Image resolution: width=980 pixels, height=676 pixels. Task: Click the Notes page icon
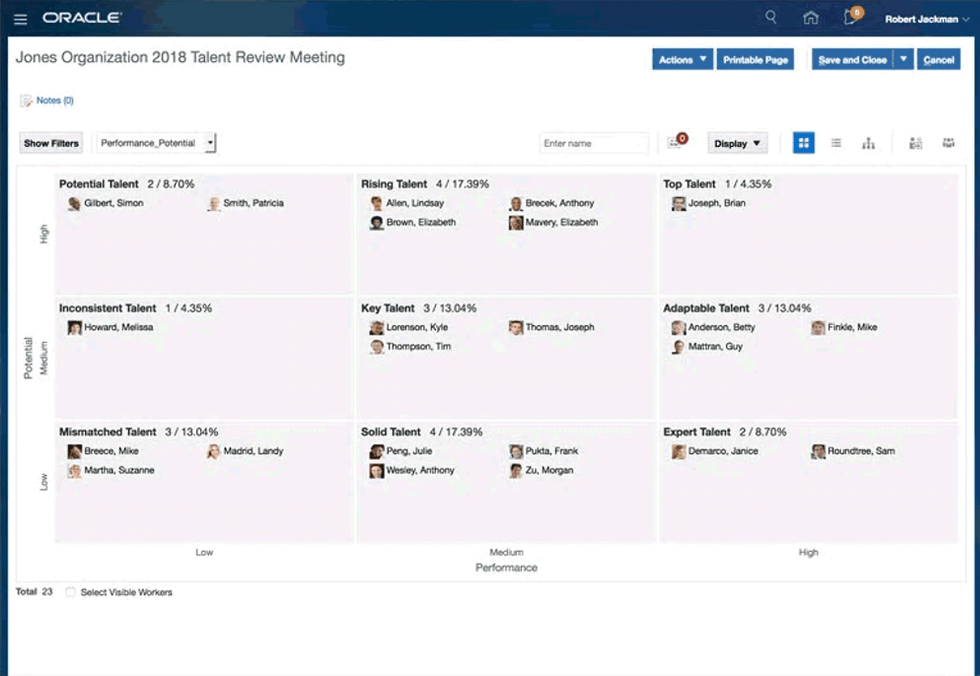26,100
